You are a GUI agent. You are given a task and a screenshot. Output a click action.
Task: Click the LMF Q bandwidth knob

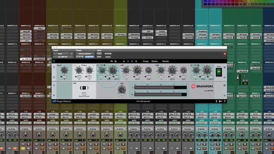tap(149, 70)
